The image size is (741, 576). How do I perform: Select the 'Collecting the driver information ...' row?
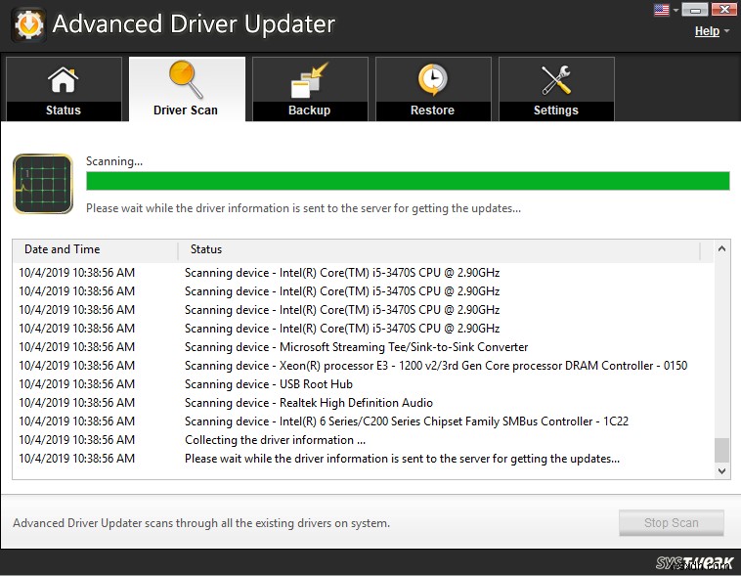(x=363, y=440)
